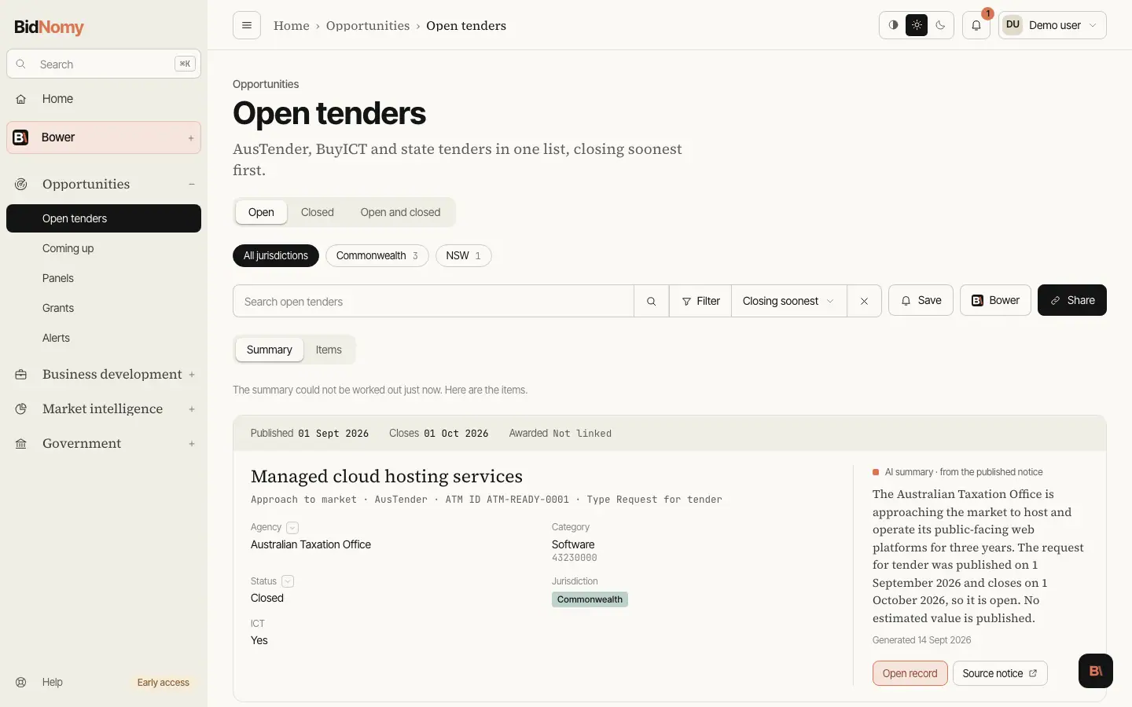Filter by the NSW jurisdiction chip
Image resolution: width=1132 pixels, height=707 pixels.
coord(464,255)
